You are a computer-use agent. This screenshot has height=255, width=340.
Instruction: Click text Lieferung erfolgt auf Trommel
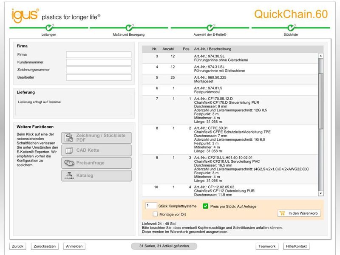coord(40,102)
